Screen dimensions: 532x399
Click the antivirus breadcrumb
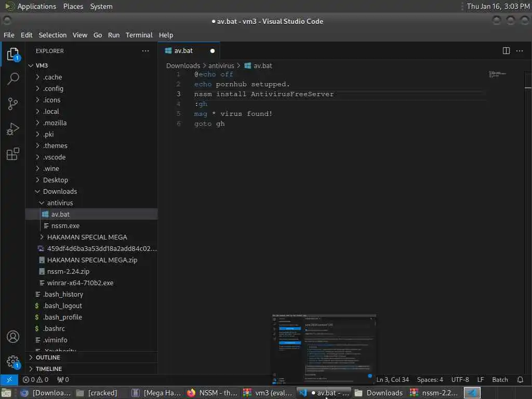coord(221,65)
